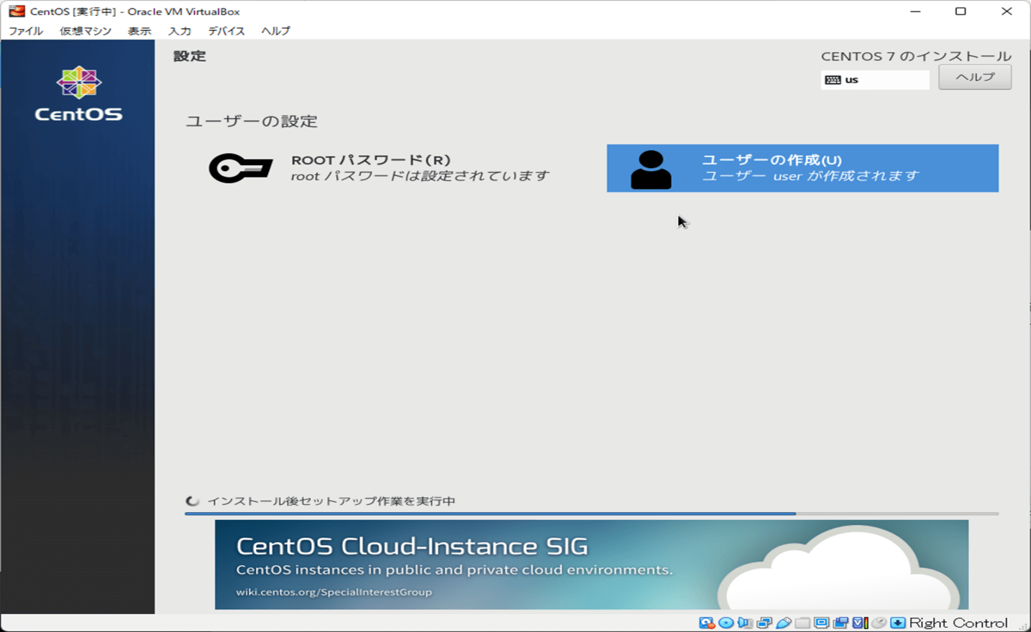Open ROOT パスワード(R) settings
This screenshot has width=1031, height=632.
[x=380, y=168]
